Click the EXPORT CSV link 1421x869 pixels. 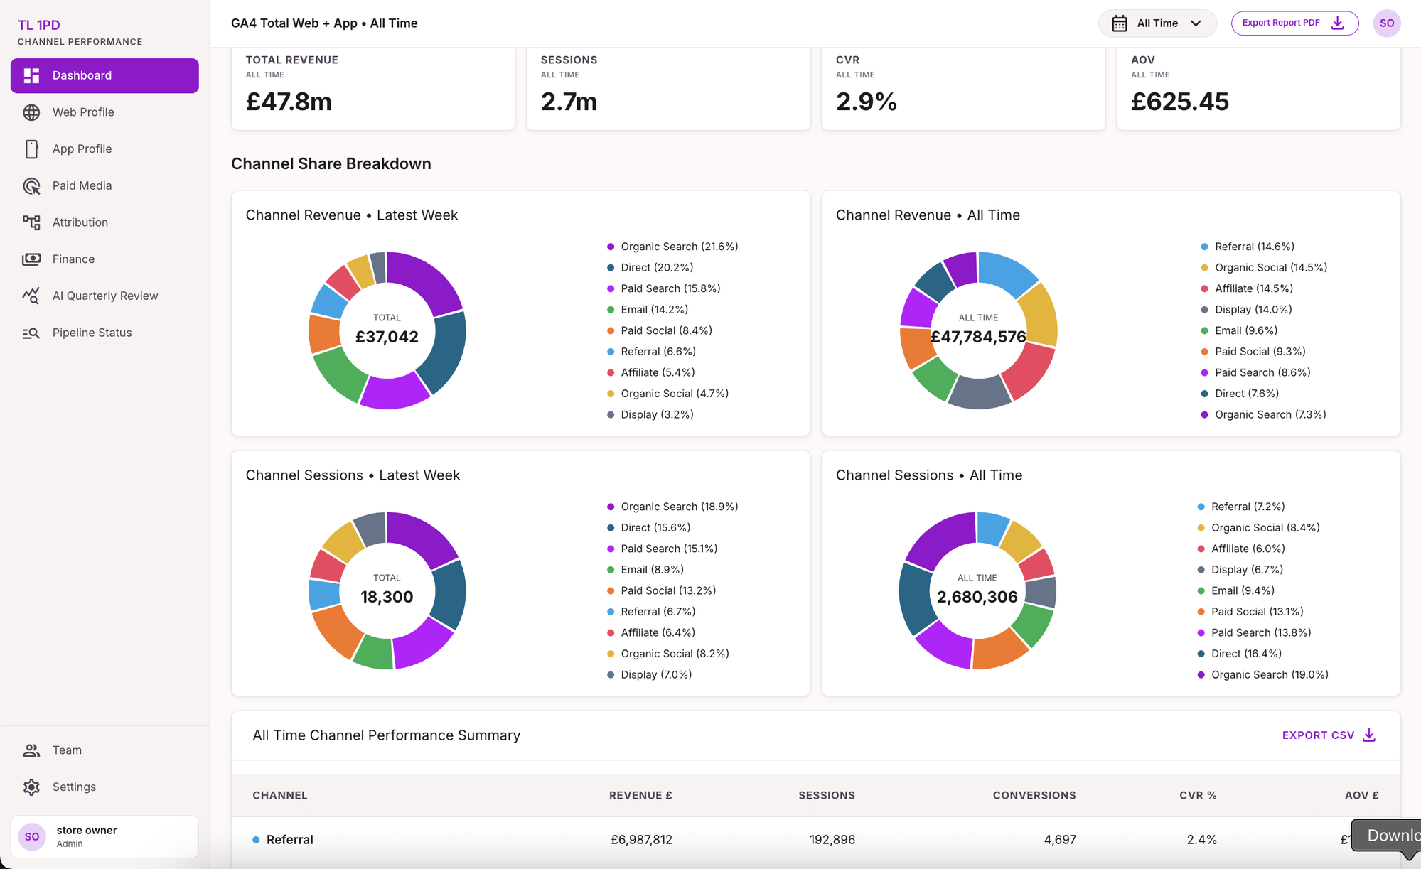pyautogui.click(x=1328, y=735)
